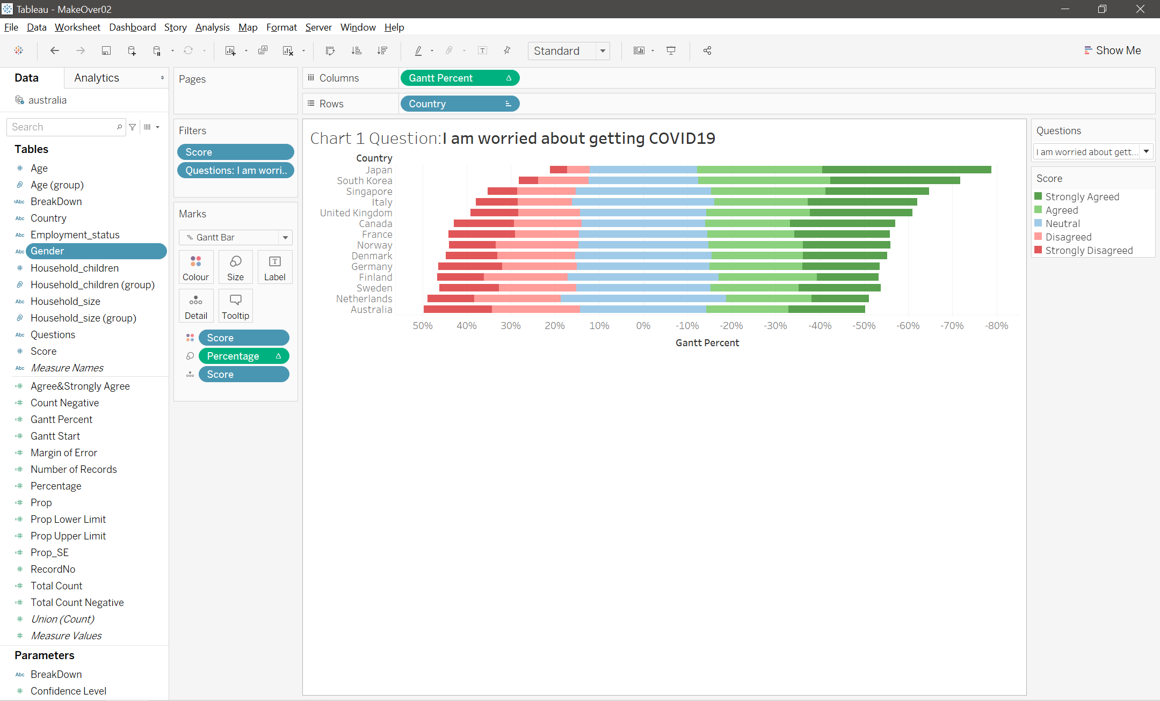Click the Swap rows and columns icon
Screen dimensions: 1160x701
tap(330, 50)
